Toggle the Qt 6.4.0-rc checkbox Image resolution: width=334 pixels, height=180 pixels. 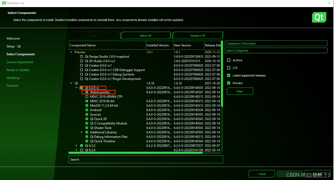(x=82, y=88)
